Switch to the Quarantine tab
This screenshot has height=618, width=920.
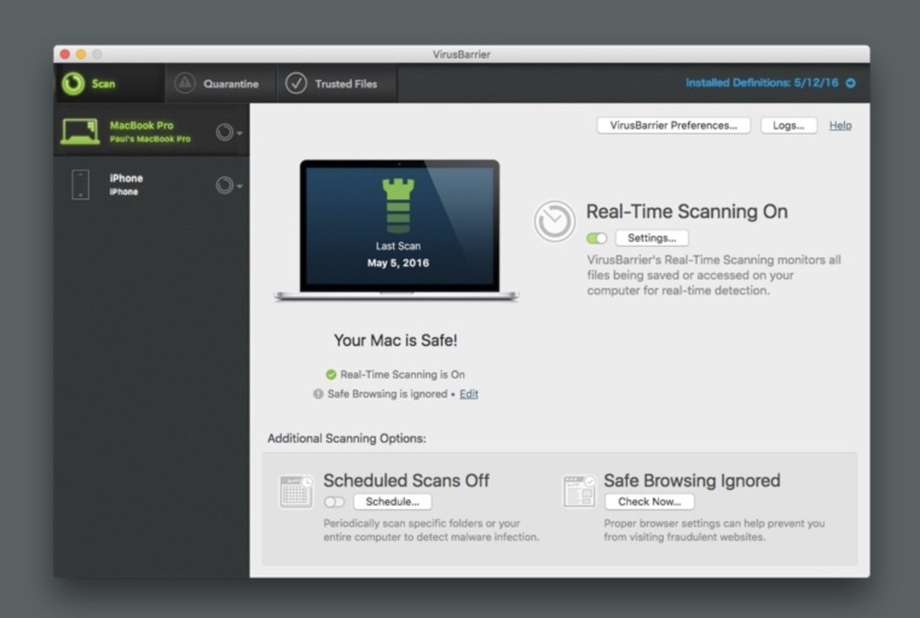click(221, 84)
